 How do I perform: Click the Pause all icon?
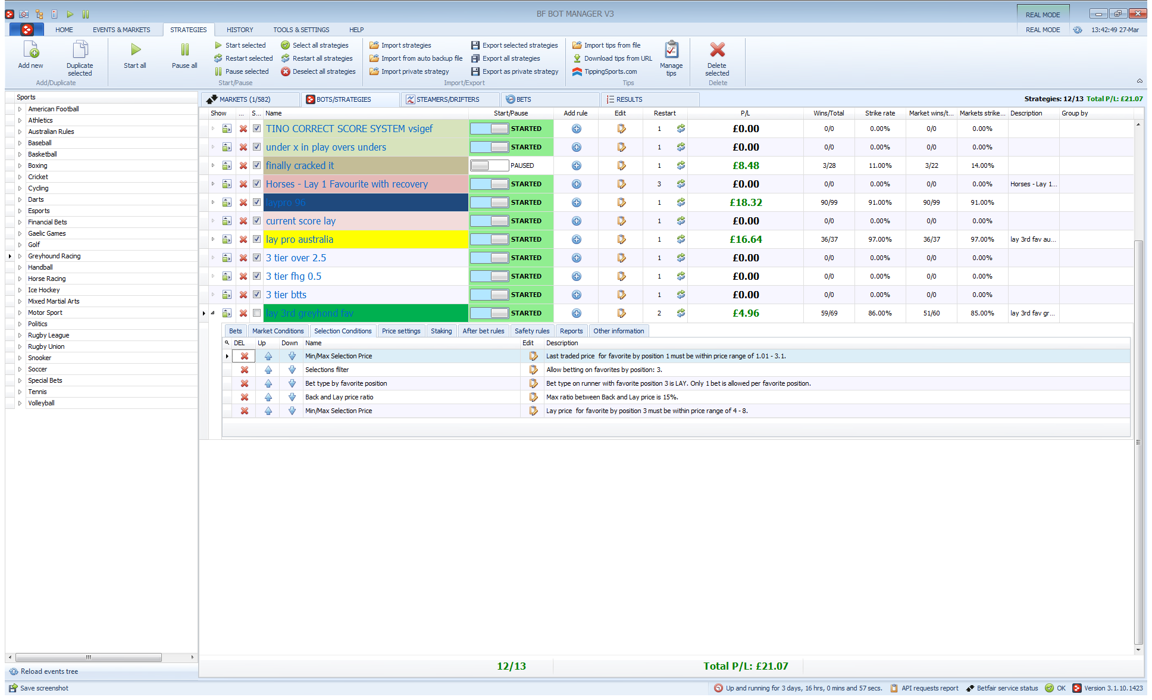pos(184,49)
